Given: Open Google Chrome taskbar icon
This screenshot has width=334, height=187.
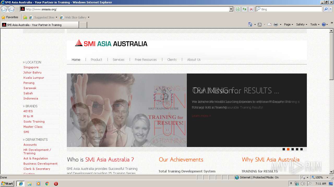Looking at the screenshot, I should pos(47,184).
